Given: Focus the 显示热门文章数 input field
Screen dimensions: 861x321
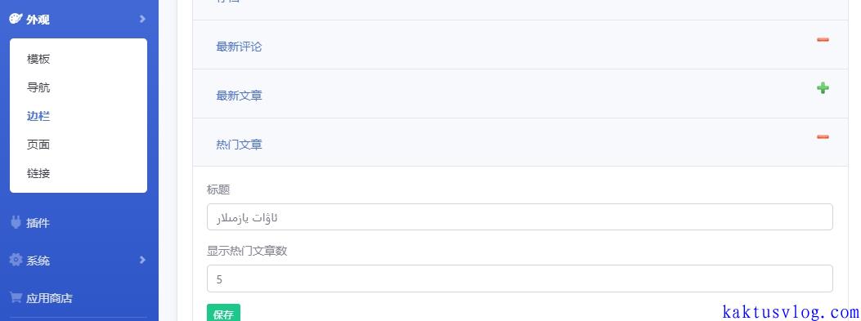Looking at the screenshot, I should tap(519, 279).
